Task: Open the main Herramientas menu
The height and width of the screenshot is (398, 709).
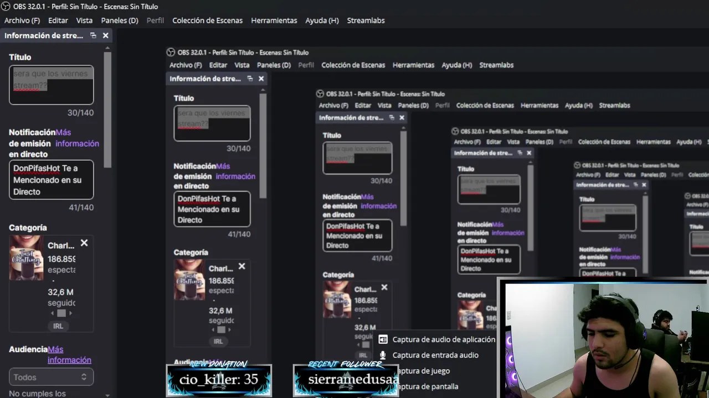Action: [x=274, y=20]
